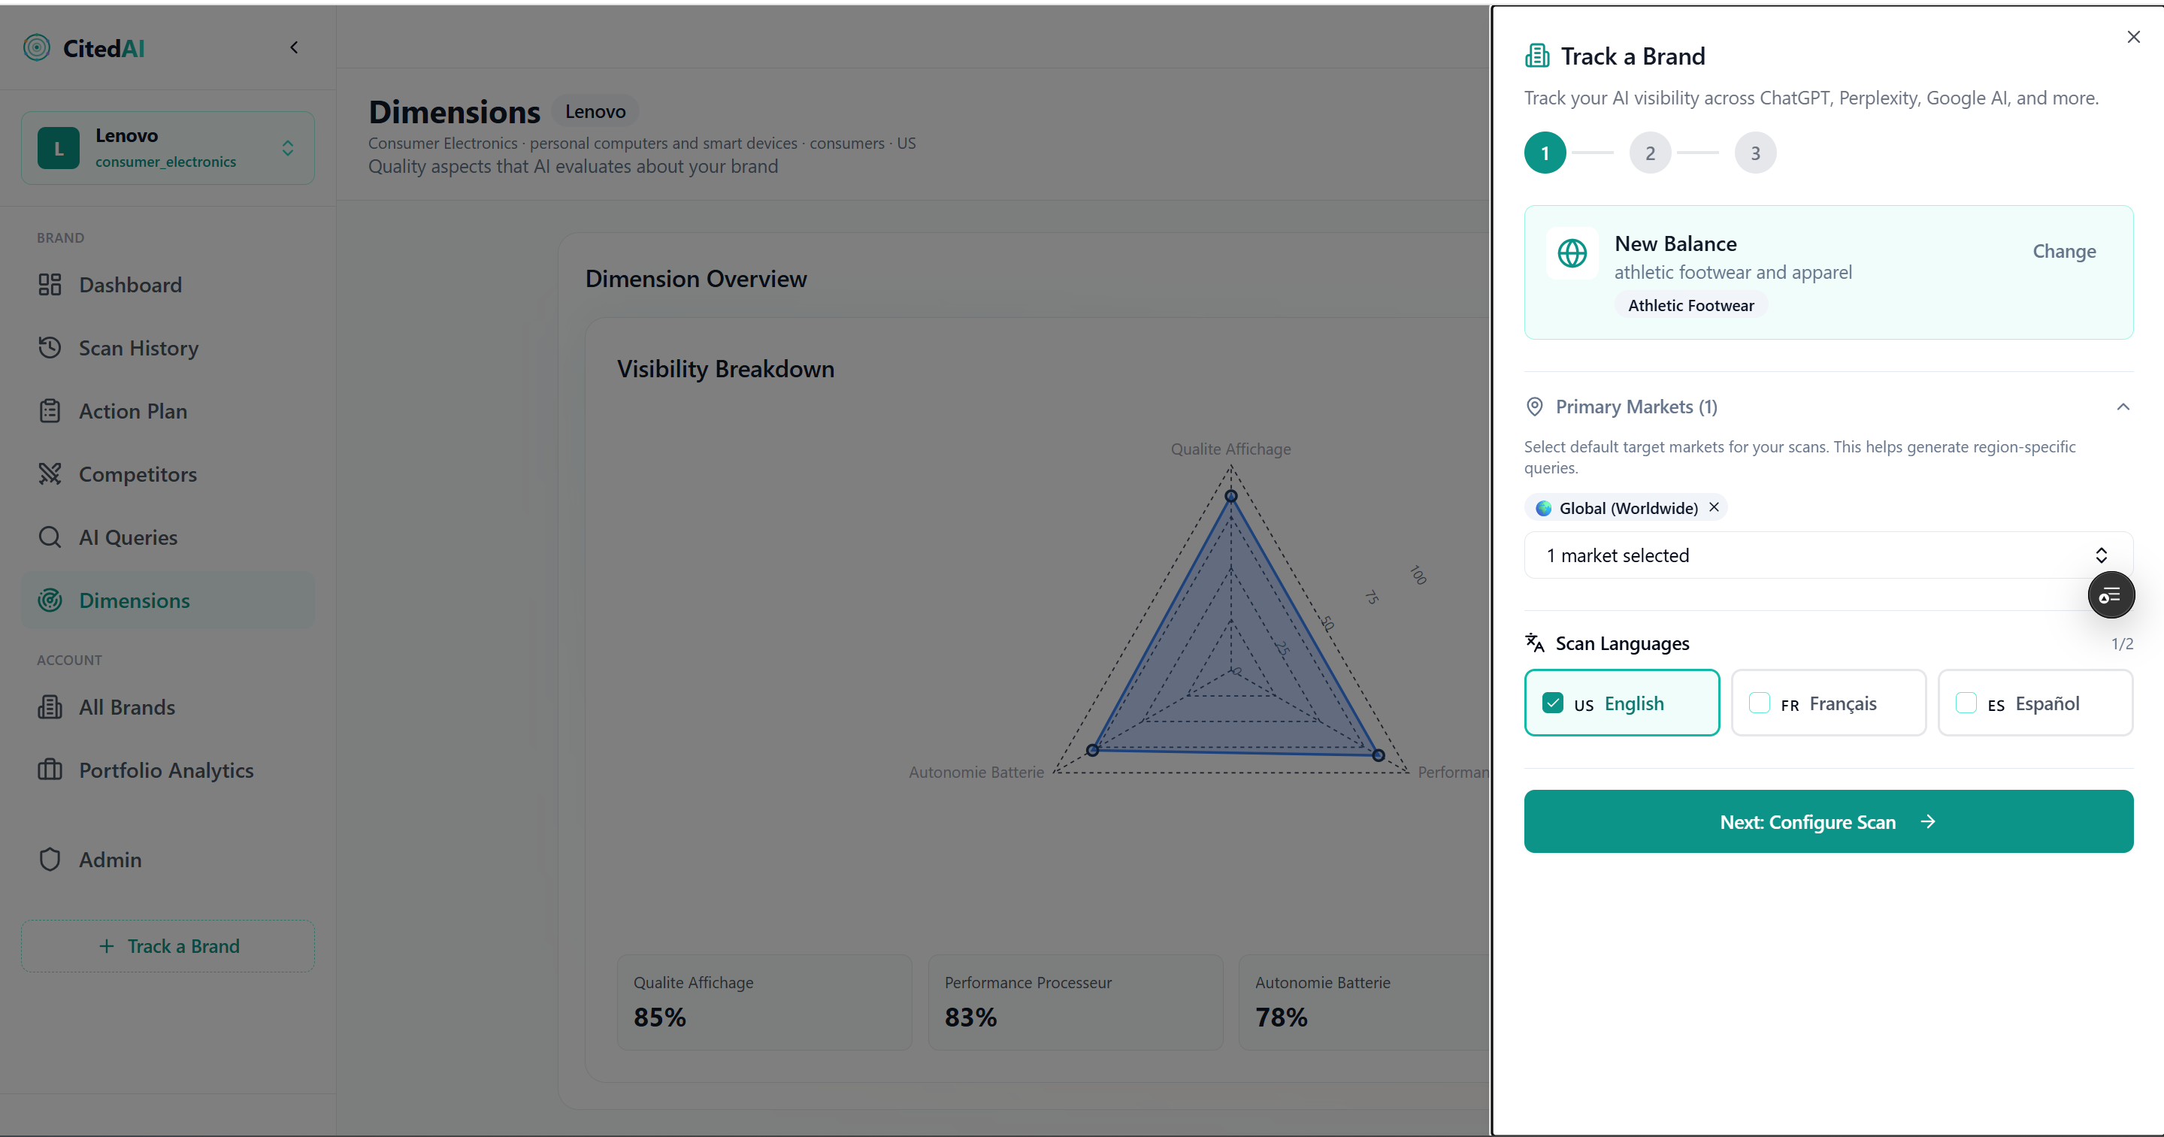Viewport: 2164px width, 1137px height.
Task: Click the dark floating round widget icon
Action: 2110,595
